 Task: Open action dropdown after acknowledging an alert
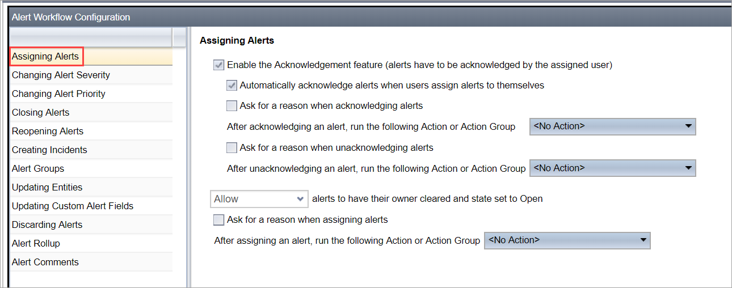click(x=612, y=126)
